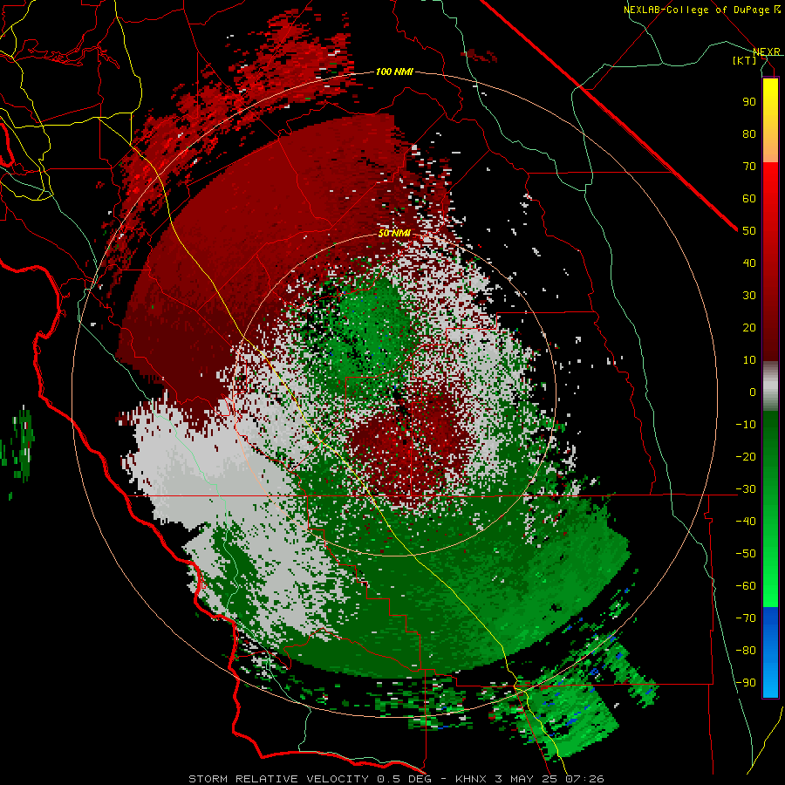Click the NEXR label above the scale
This screenshot has width=785, height=785.
[x=767, y=51]
